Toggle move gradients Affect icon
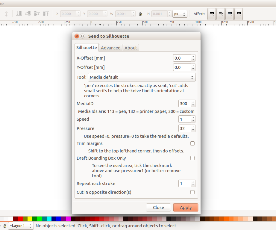Screen dimensions: 276x230 click(x=230, y=14)
